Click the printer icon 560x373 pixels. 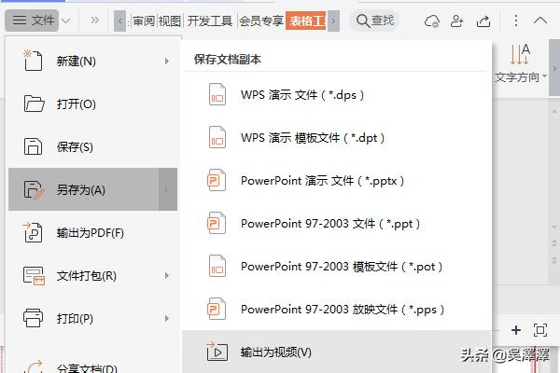(x=34, y=318)
